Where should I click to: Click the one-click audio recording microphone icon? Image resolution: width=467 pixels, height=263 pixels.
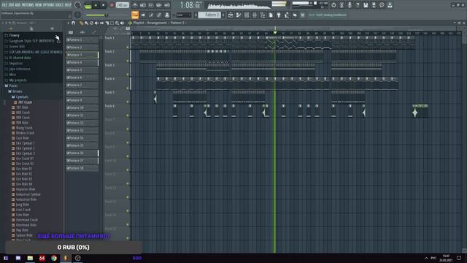coord(350,5)
